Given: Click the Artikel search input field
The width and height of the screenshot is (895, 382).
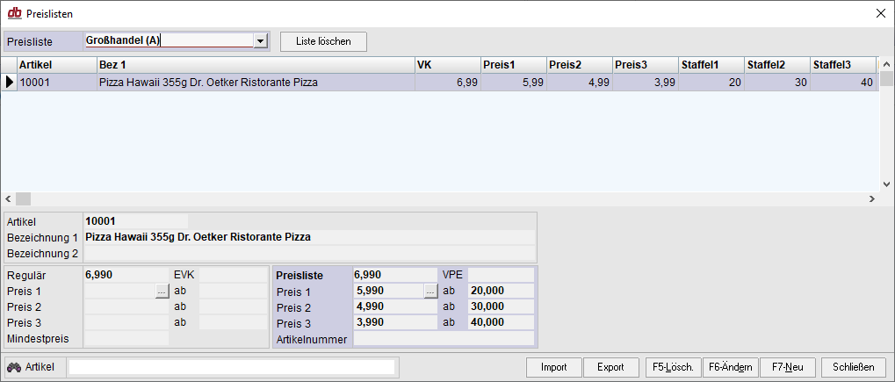Looking at the screenshot, I should (x=232, y=367).
